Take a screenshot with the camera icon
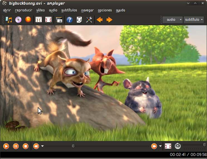Viewport: 207px width, 159px height. (59, 20)
